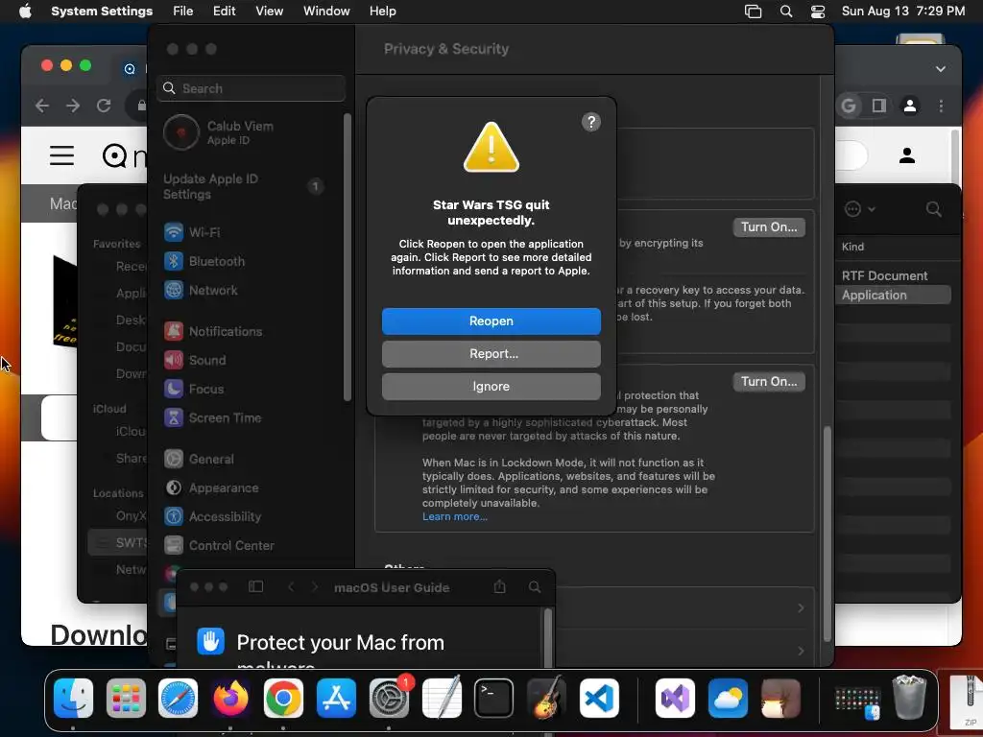The height and width of the screenshot is (737, 983).
Task: Open the Chrome three-dot menu
Action: (941, 107)
